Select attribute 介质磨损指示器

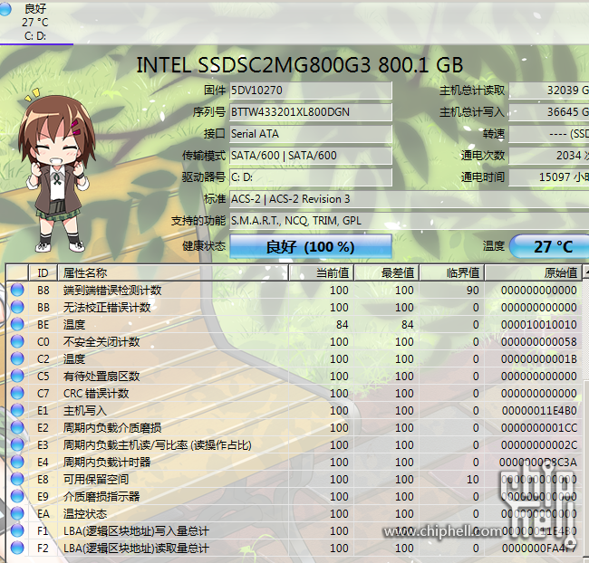tap(101, 497)
